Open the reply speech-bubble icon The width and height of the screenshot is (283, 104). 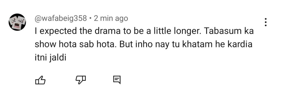click(117, 80)
